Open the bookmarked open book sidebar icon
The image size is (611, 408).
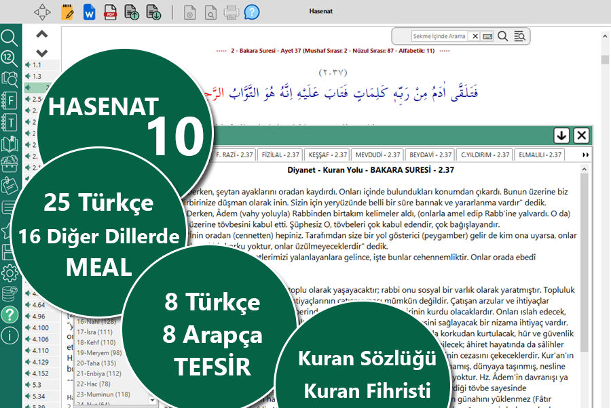tap(10, 144)
